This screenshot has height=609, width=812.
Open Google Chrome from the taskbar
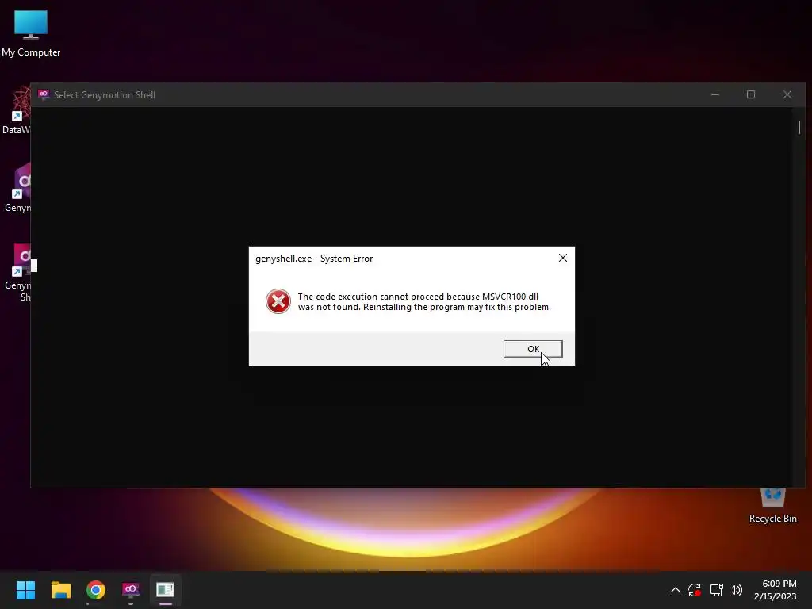(96, 590)
